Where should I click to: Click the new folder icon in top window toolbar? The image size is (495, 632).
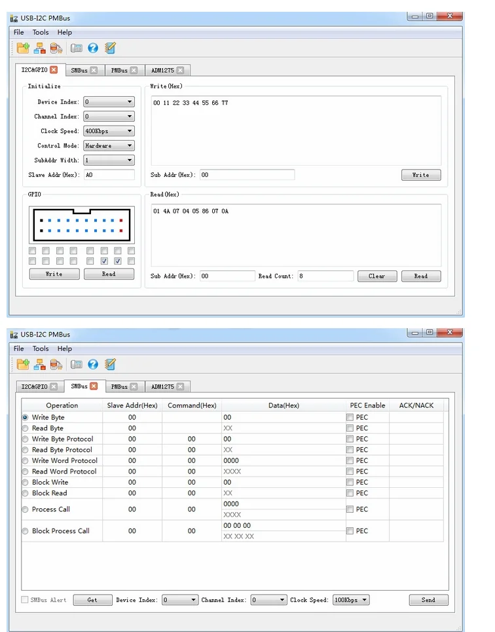coord(23,48)
